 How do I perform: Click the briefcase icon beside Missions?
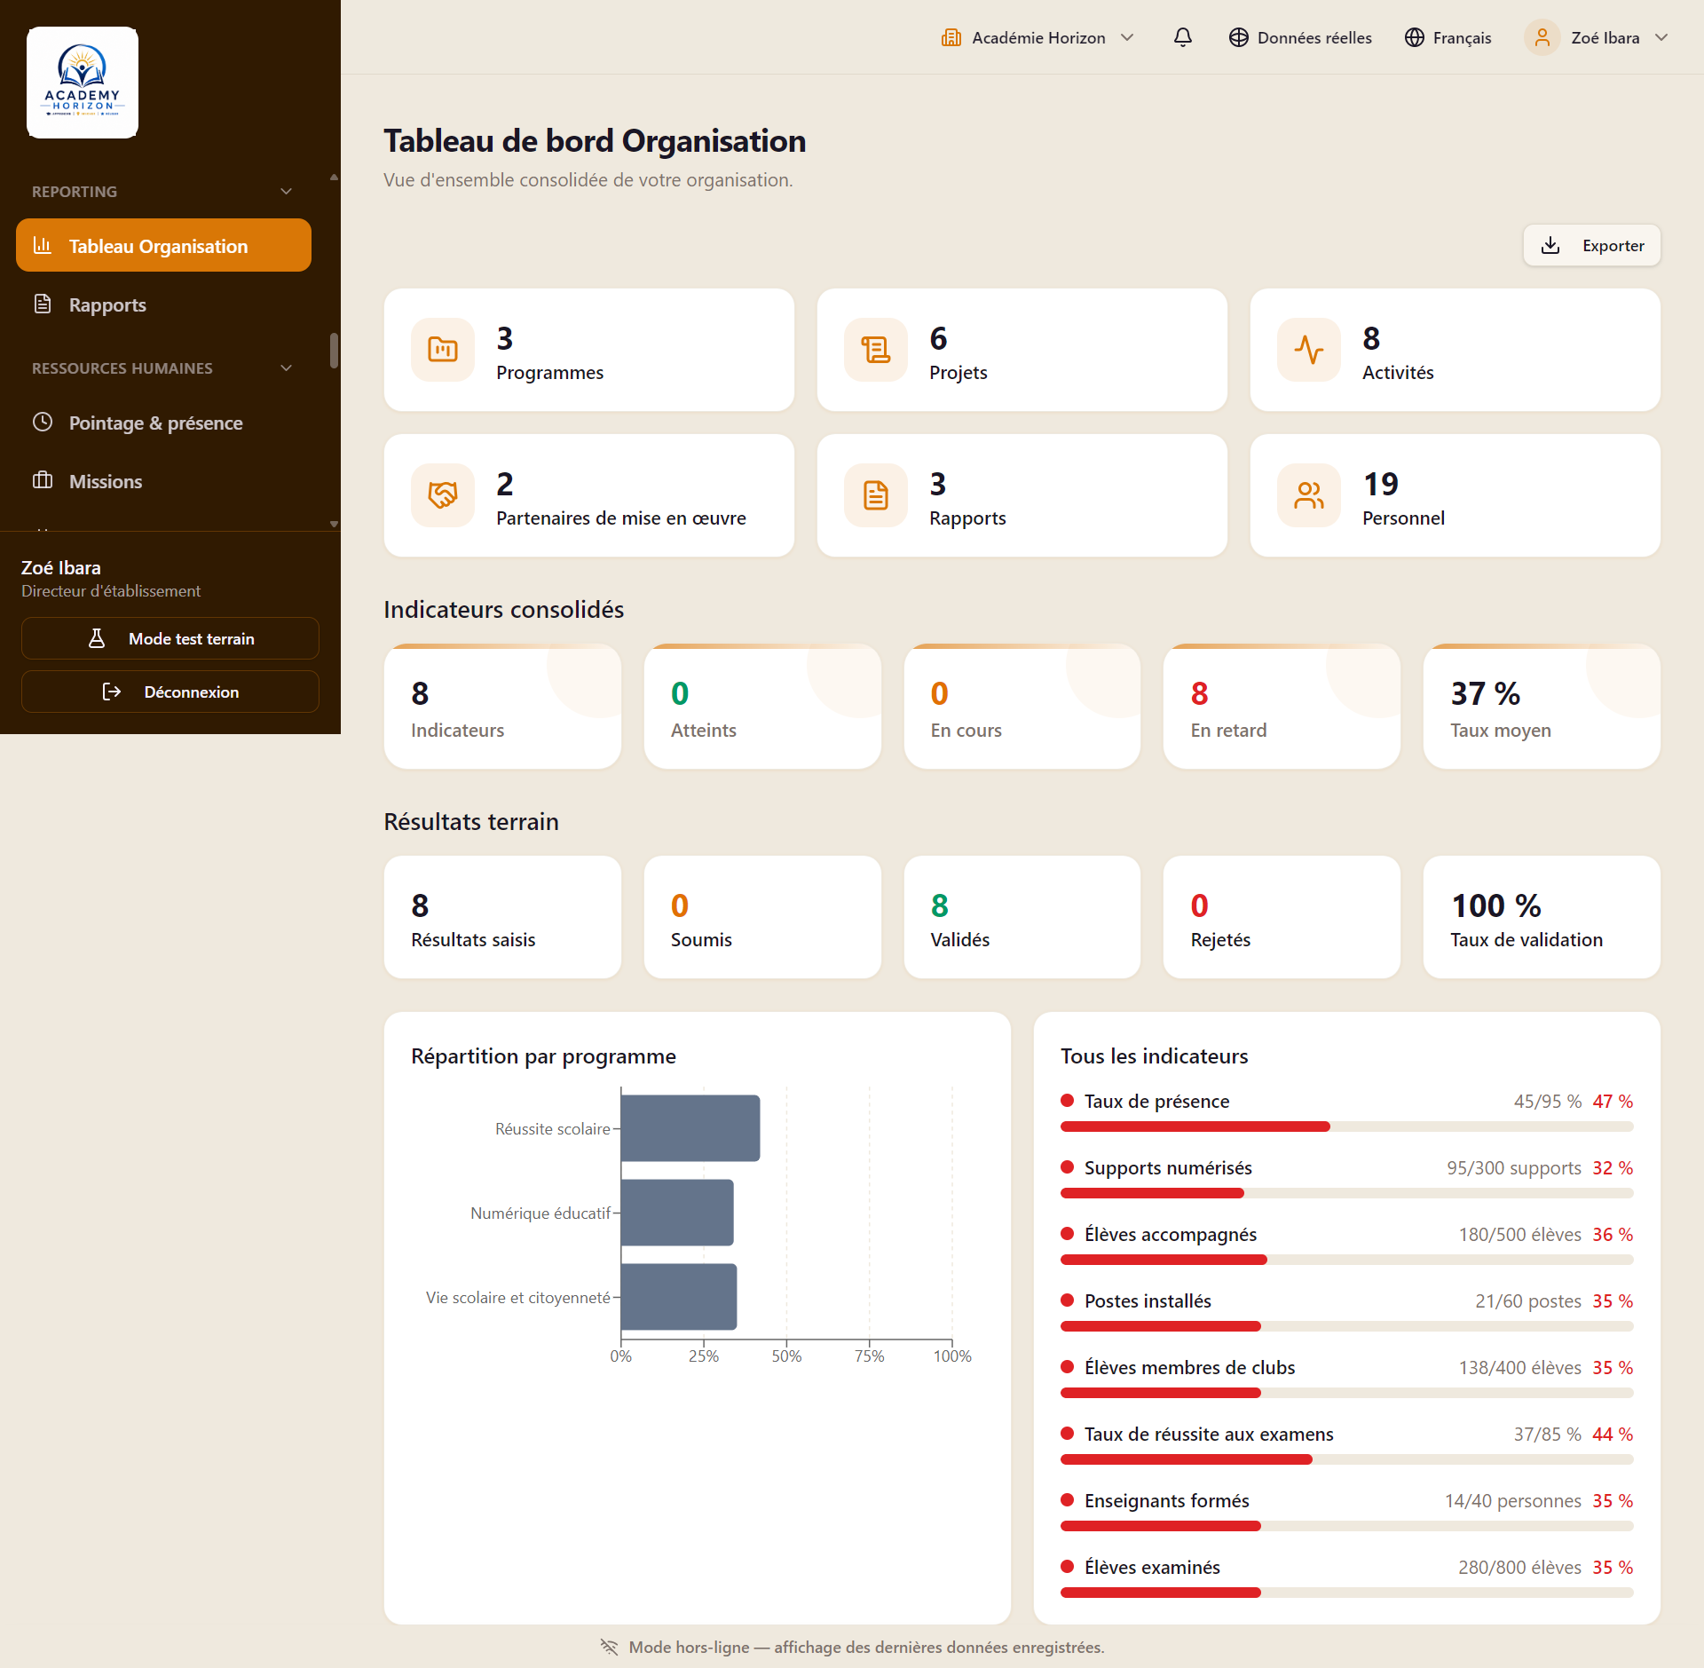pos(43,480)
